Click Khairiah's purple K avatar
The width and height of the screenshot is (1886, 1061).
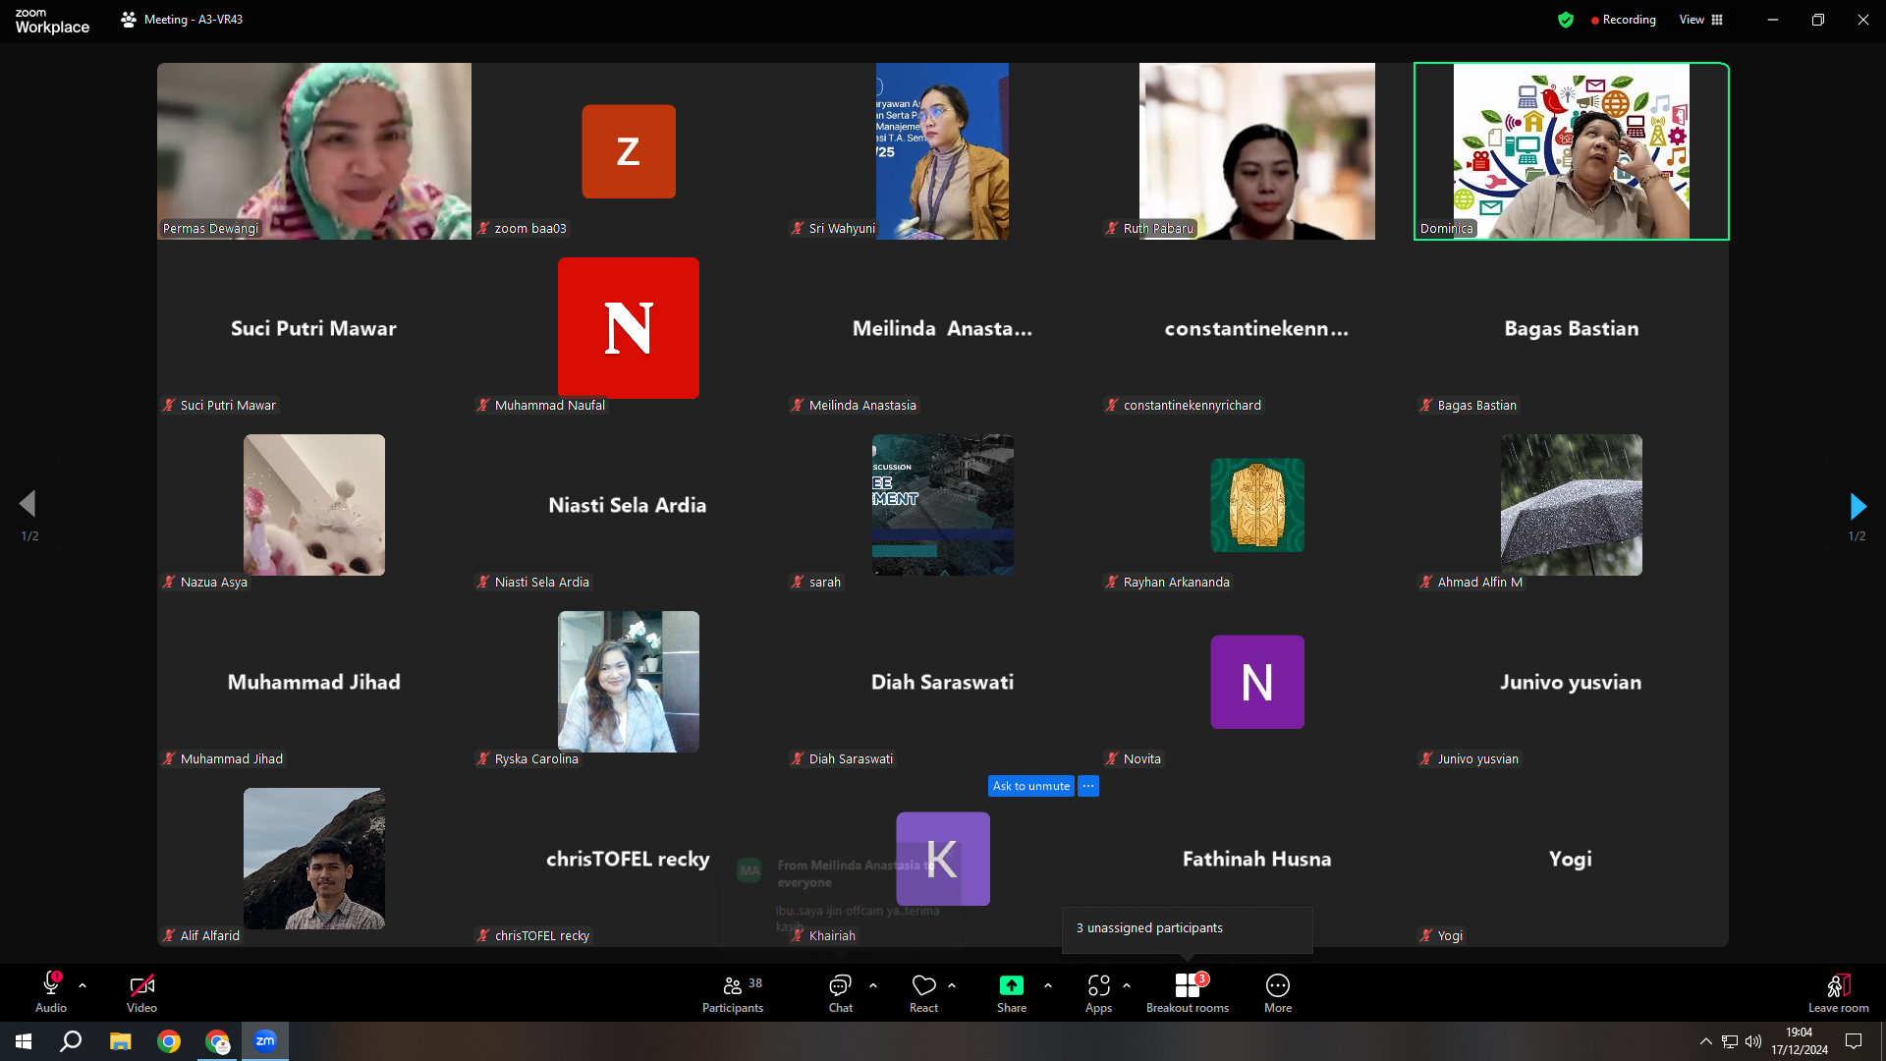pyautogui.click(x=943, y=859)
